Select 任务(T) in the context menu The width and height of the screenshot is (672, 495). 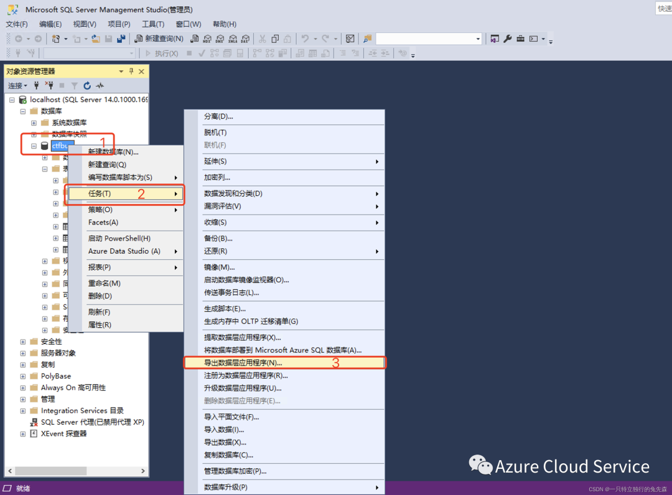[x=126, y=193]
